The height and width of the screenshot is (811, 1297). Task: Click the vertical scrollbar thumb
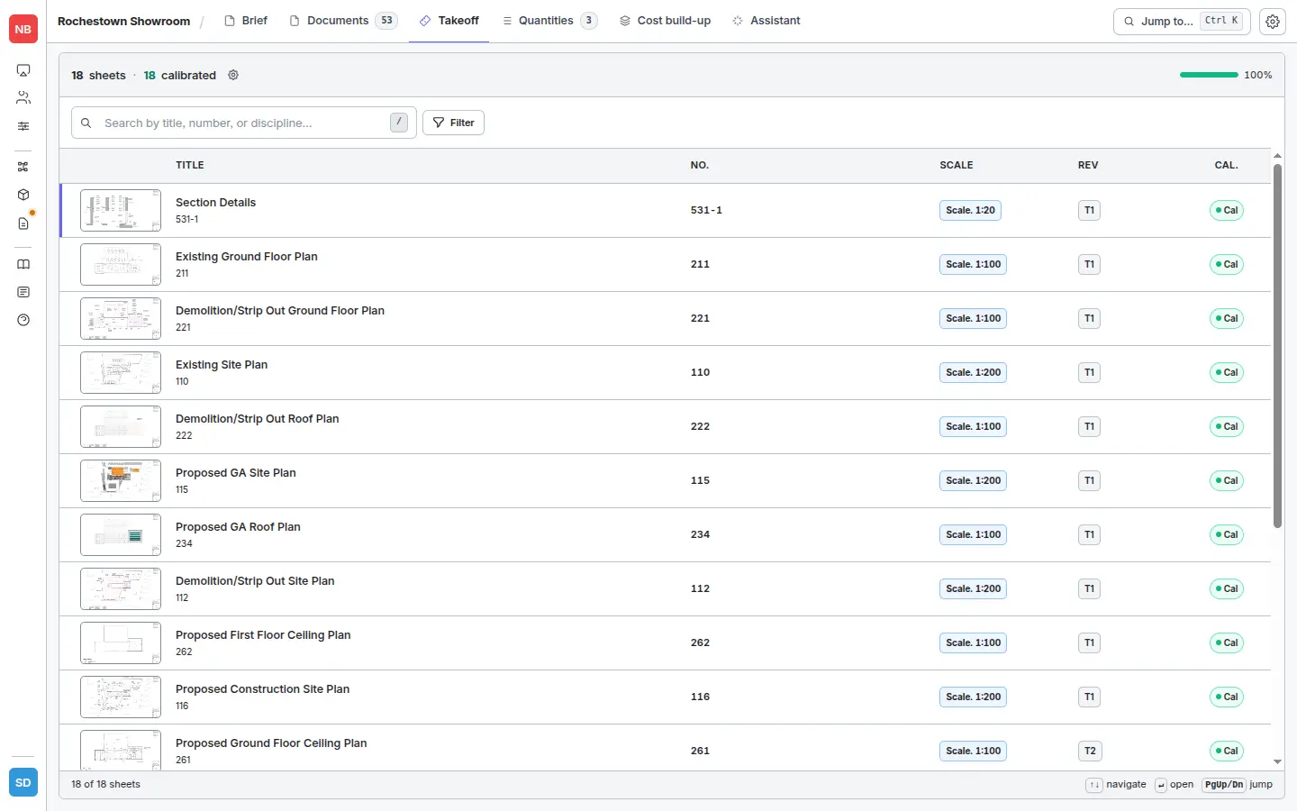pos(1277,345)
